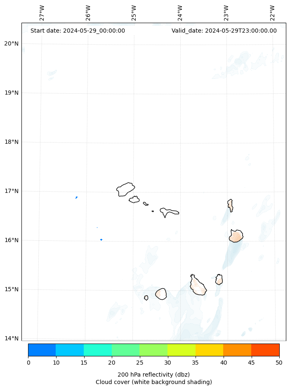Viewport: 290px width, 389px height.
Task: Click the narrow northeastern island near 23°W
Action: coord(230,205)
